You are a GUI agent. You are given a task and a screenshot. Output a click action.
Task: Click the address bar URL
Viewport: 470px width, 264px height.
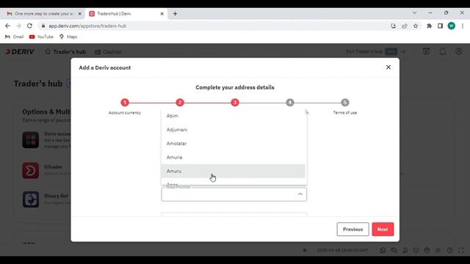(x=87, y=26)
